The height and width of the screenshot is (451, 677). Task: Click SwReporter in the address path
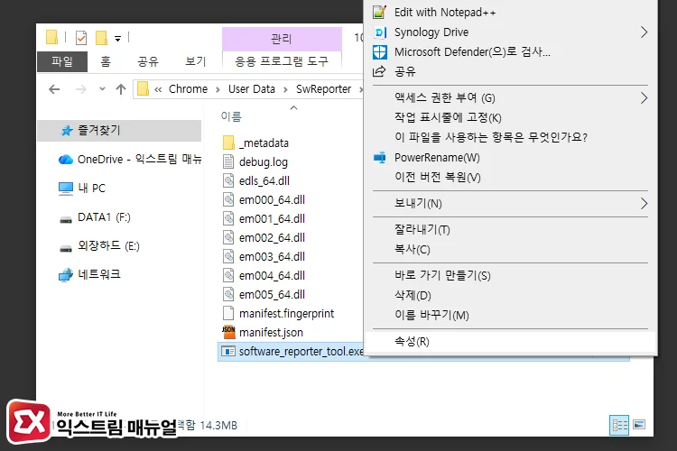pos(323,89)
